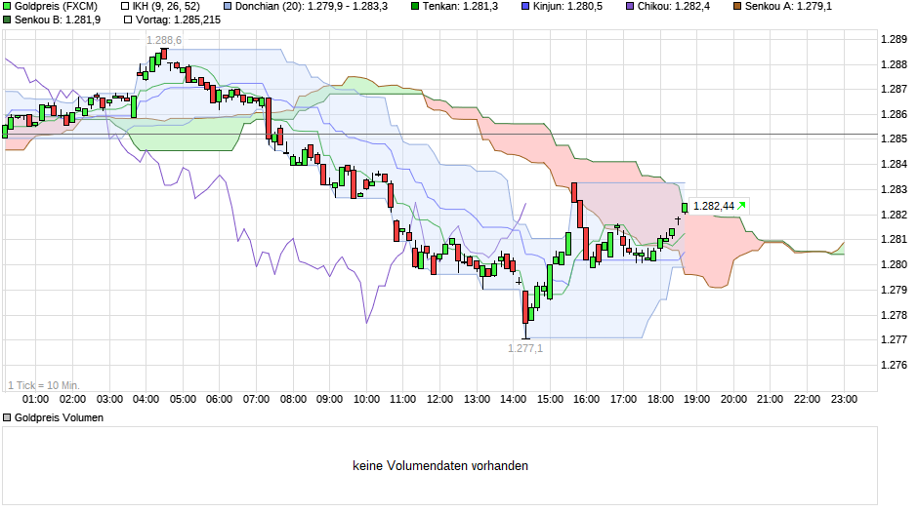Click the green up-arrow beside 1.282,44

742,206
